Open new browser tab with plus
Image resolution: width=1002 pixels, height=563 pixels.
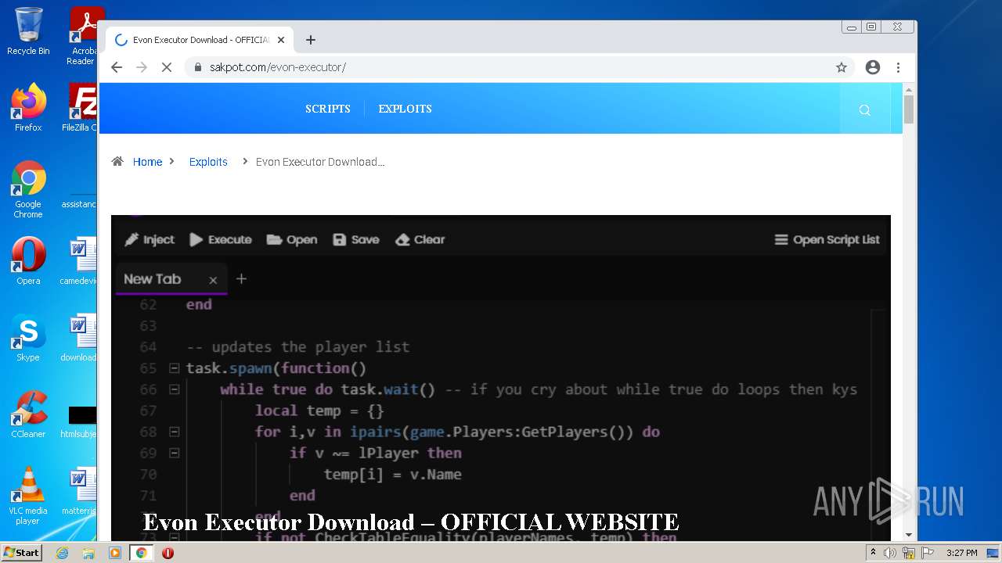[x=311, y=40]
